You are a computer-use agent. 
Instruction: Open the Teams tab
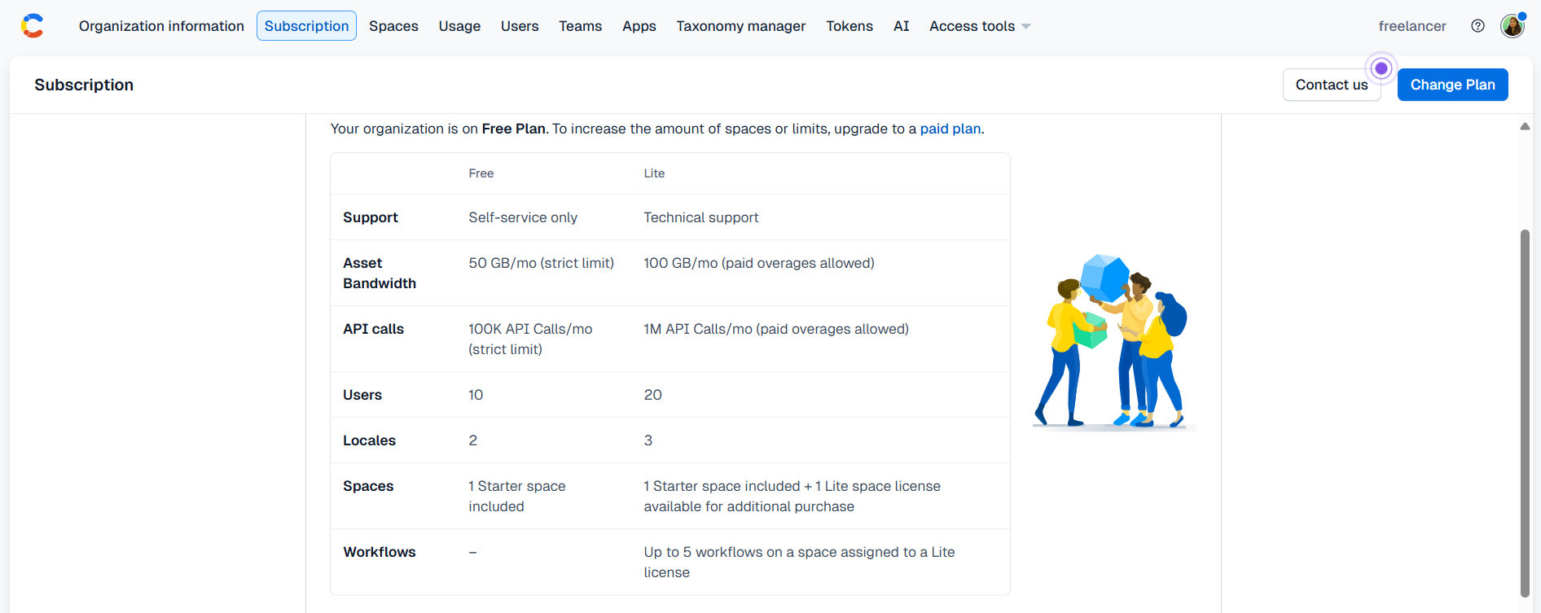[x=580, y=26]
